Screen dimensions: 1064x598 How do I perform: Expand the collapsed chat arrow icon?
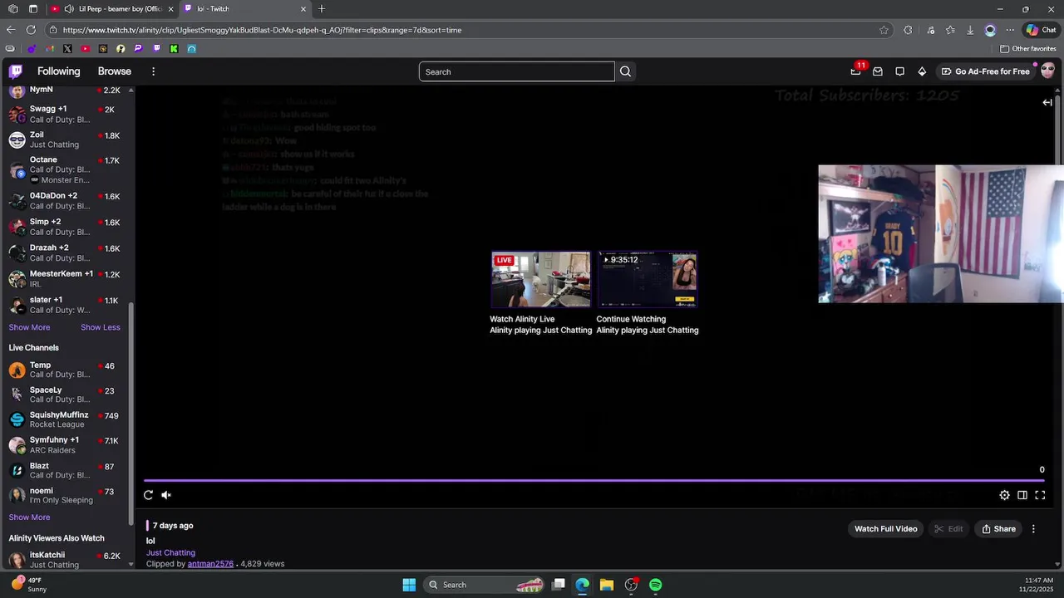coord(1047,102)
